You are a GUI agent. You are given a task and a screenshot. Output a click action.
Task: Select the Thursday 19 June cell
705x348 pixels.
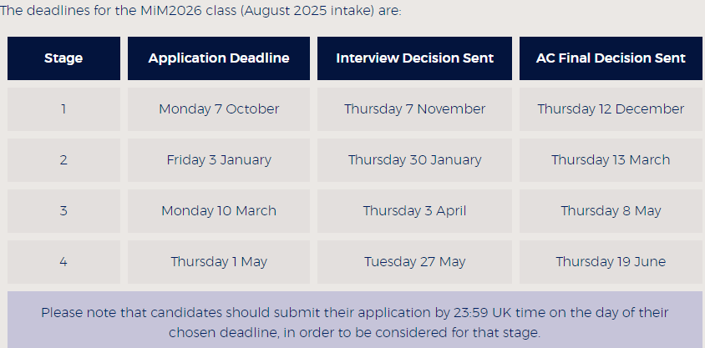(611, 262)
